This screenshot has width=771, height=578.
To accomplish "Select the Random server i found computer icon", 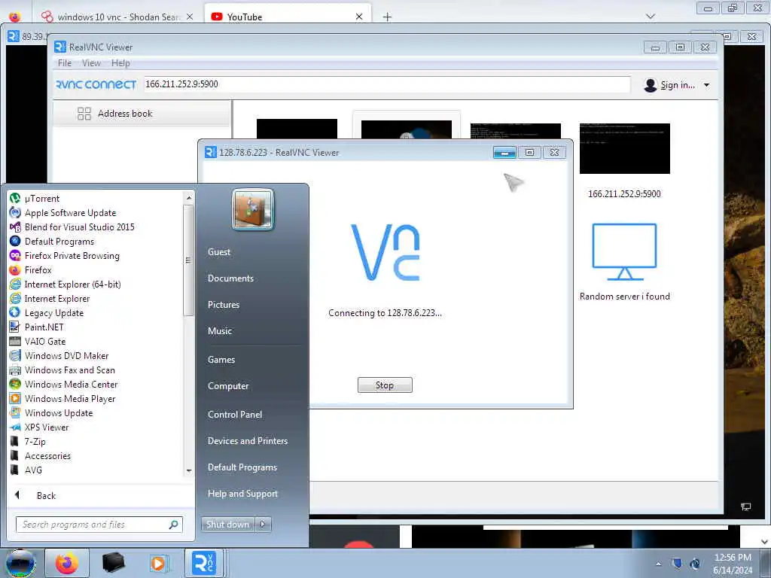I will click(624, 251).
